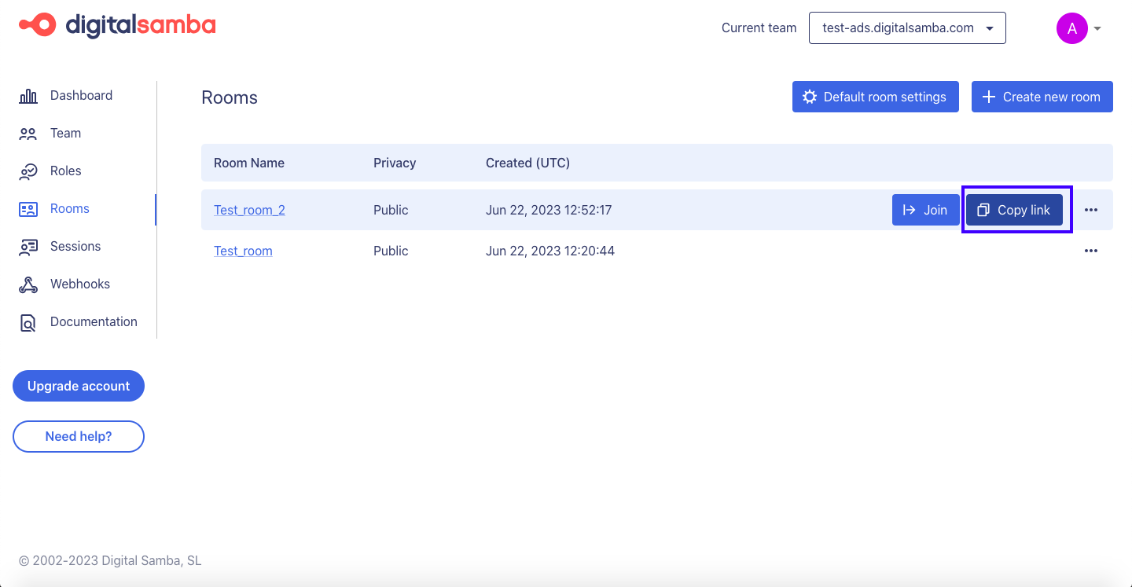
Task: Click the Need help? button
Action: point(79,436)
